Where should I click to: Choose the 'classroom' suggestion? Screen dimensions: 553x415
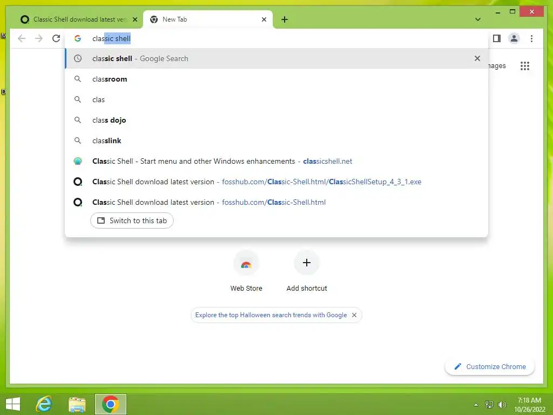coord(276,79)
